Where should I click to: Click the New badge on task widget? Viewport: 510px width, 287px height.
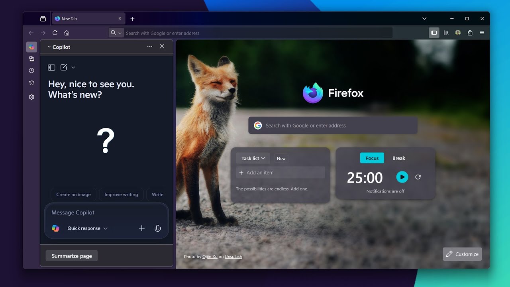[281, 159]
